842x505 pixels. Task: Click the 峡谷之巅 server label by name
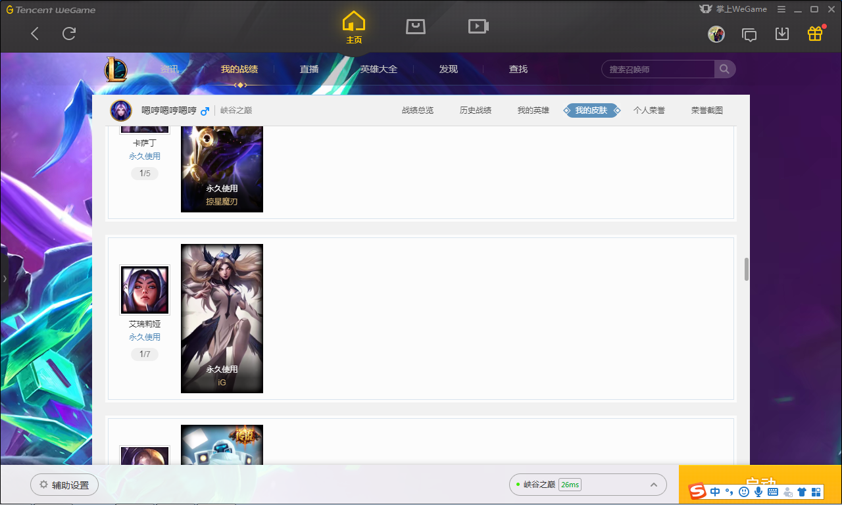pyautogui.click(x=236, y=110)
